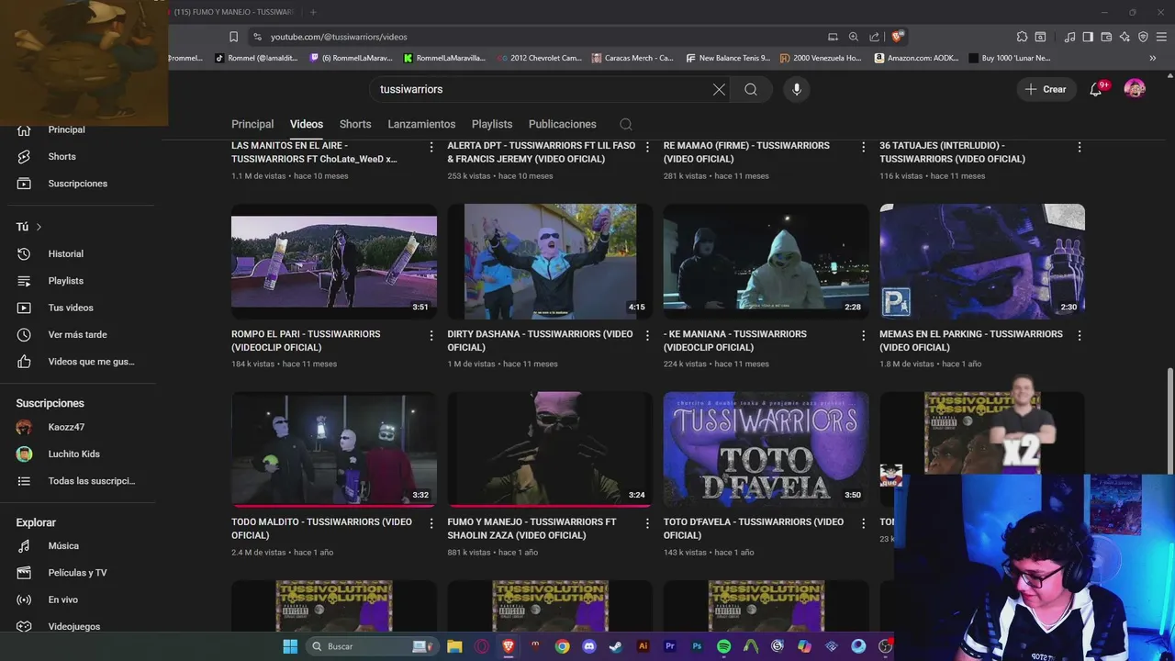
Task: Open the account avatar menu
Action: pyautogui.click(x=1135, y=89)
